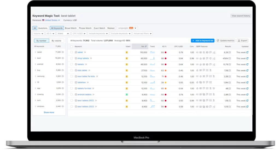Switch to the Broad Match tab
Viewport: 280px width, 150px height.
pyautogui.click(x=71, y=28)
